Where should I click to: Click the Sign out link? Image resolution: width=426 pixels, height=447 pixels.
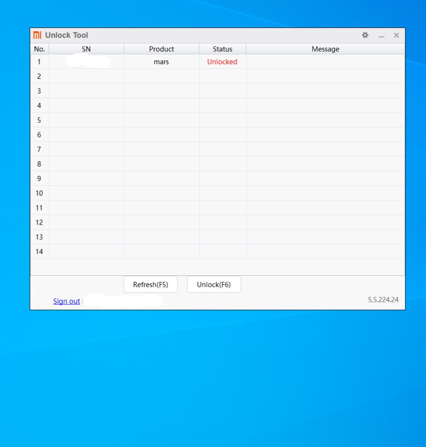coord(67,301)
